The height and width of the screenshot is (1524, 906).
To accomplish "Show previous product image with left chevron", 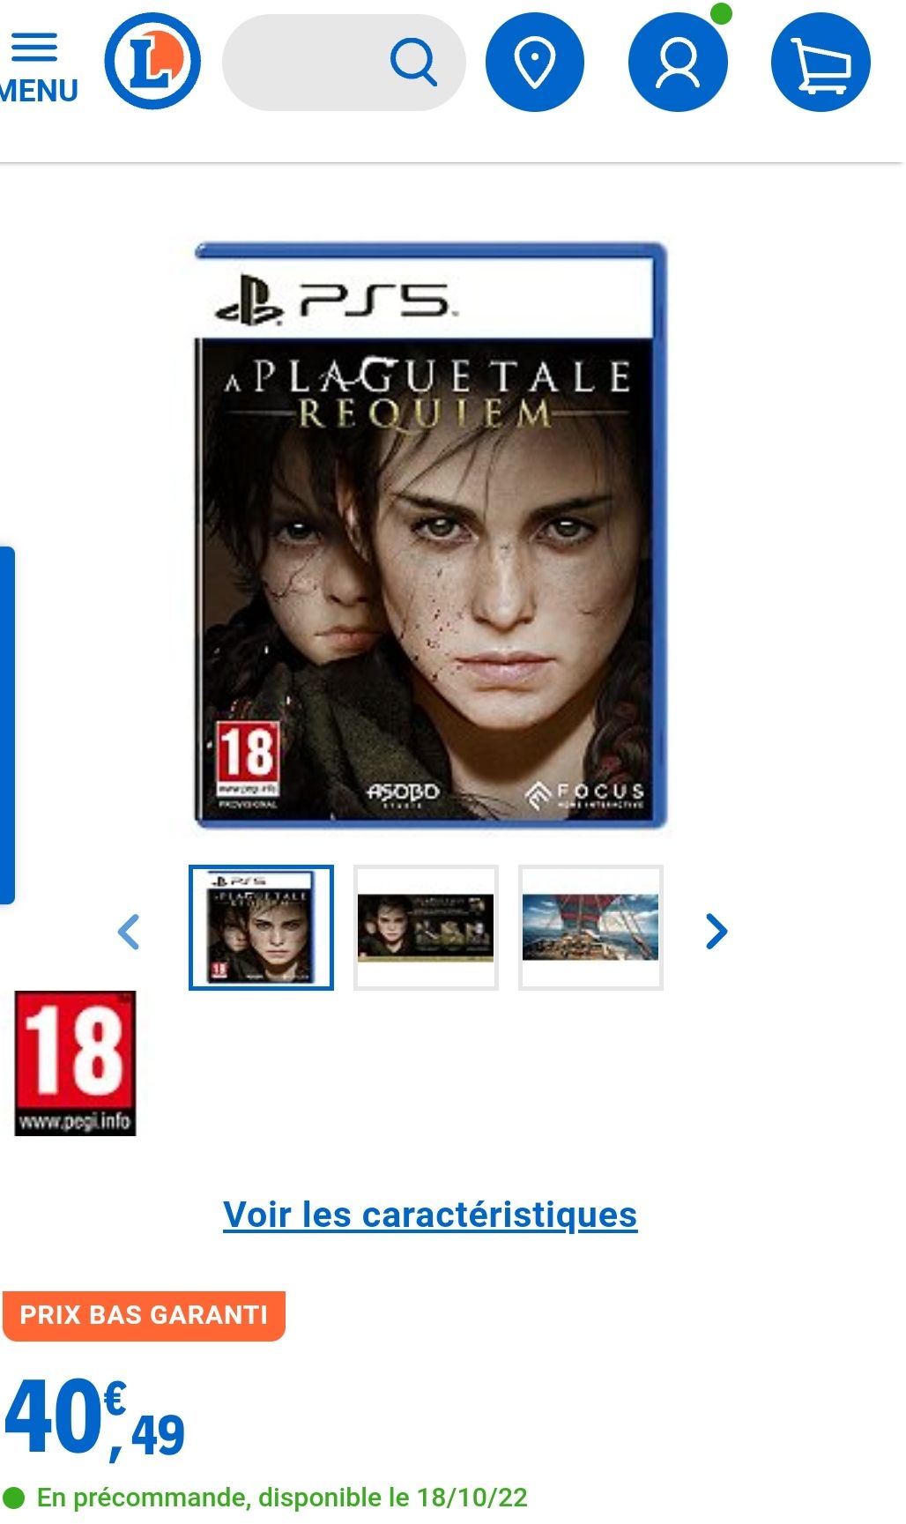I will pos(129,931).
